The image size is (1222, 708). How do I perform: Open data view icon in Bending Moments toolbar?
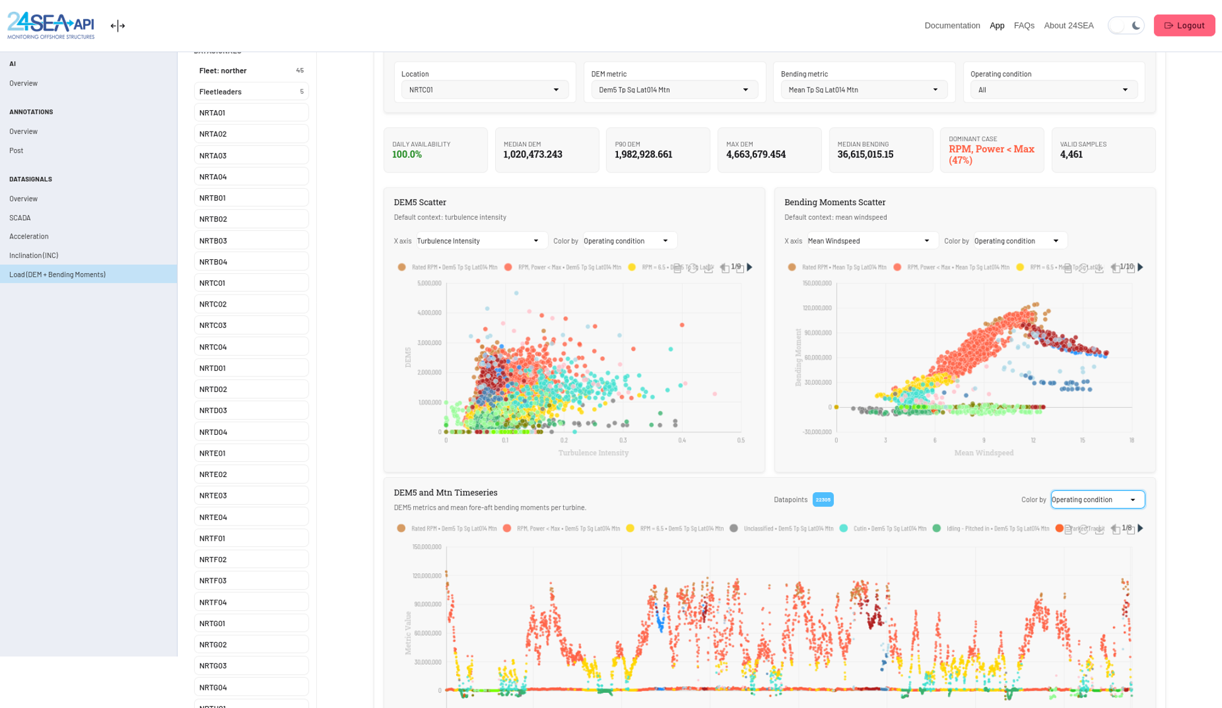click(1068, 269)
